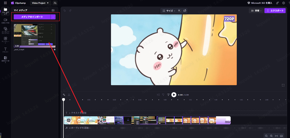The image size is (290, 138).
Task: Select the video clip on the timeline
Action: 147,120
